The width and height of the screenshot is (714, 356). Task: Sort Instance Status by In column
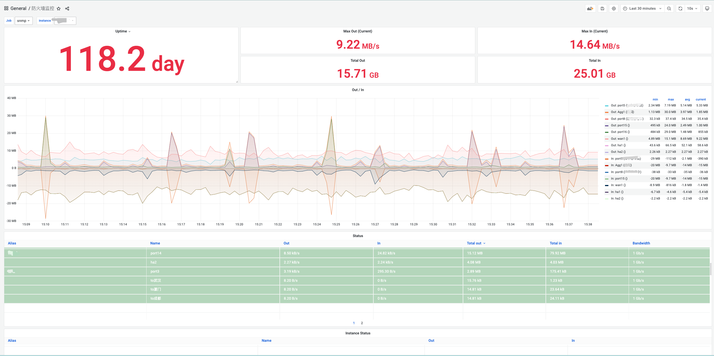click(573, 341)
